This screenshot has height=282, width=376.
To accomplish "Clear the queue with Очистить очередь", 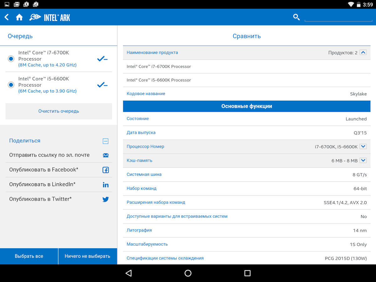I will (x=59, y=111).
